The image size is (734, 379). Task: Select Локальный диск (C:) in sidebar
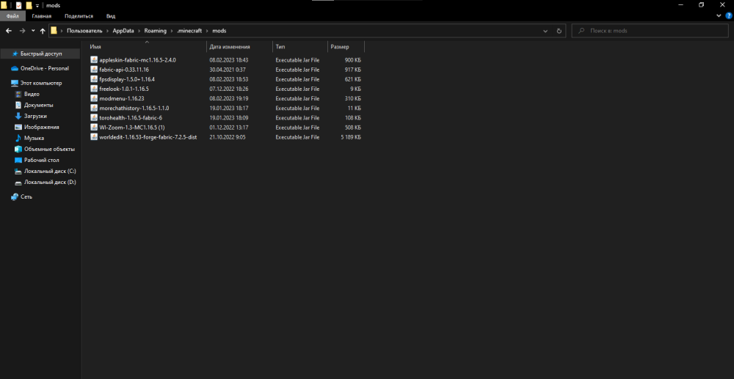pyautogui.click(x=50, y=171)
